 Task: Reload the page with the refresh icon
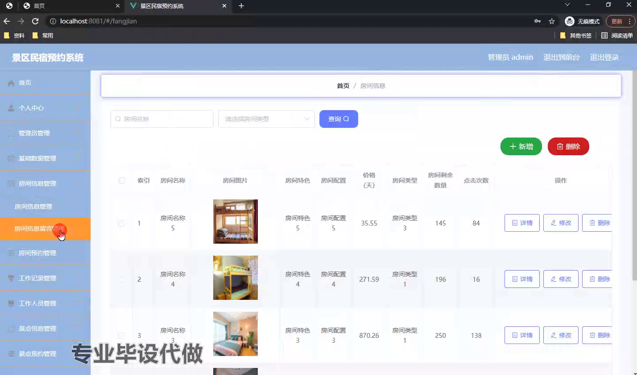pos(35,21)
